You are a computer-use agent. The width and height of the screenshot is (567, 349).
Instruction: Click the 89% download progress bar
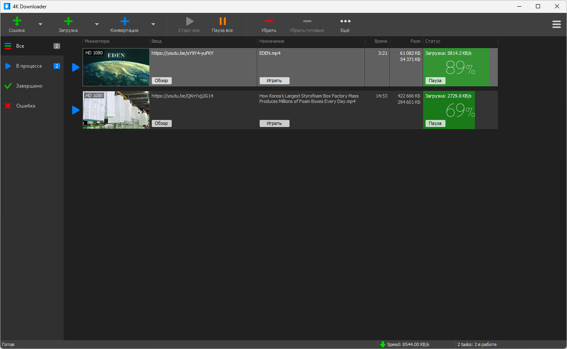coord(460,67)
